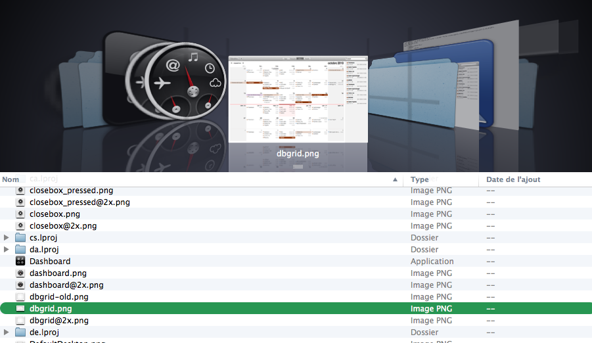
Task: Select the closebox.png file name
Action: pos(55,214)
